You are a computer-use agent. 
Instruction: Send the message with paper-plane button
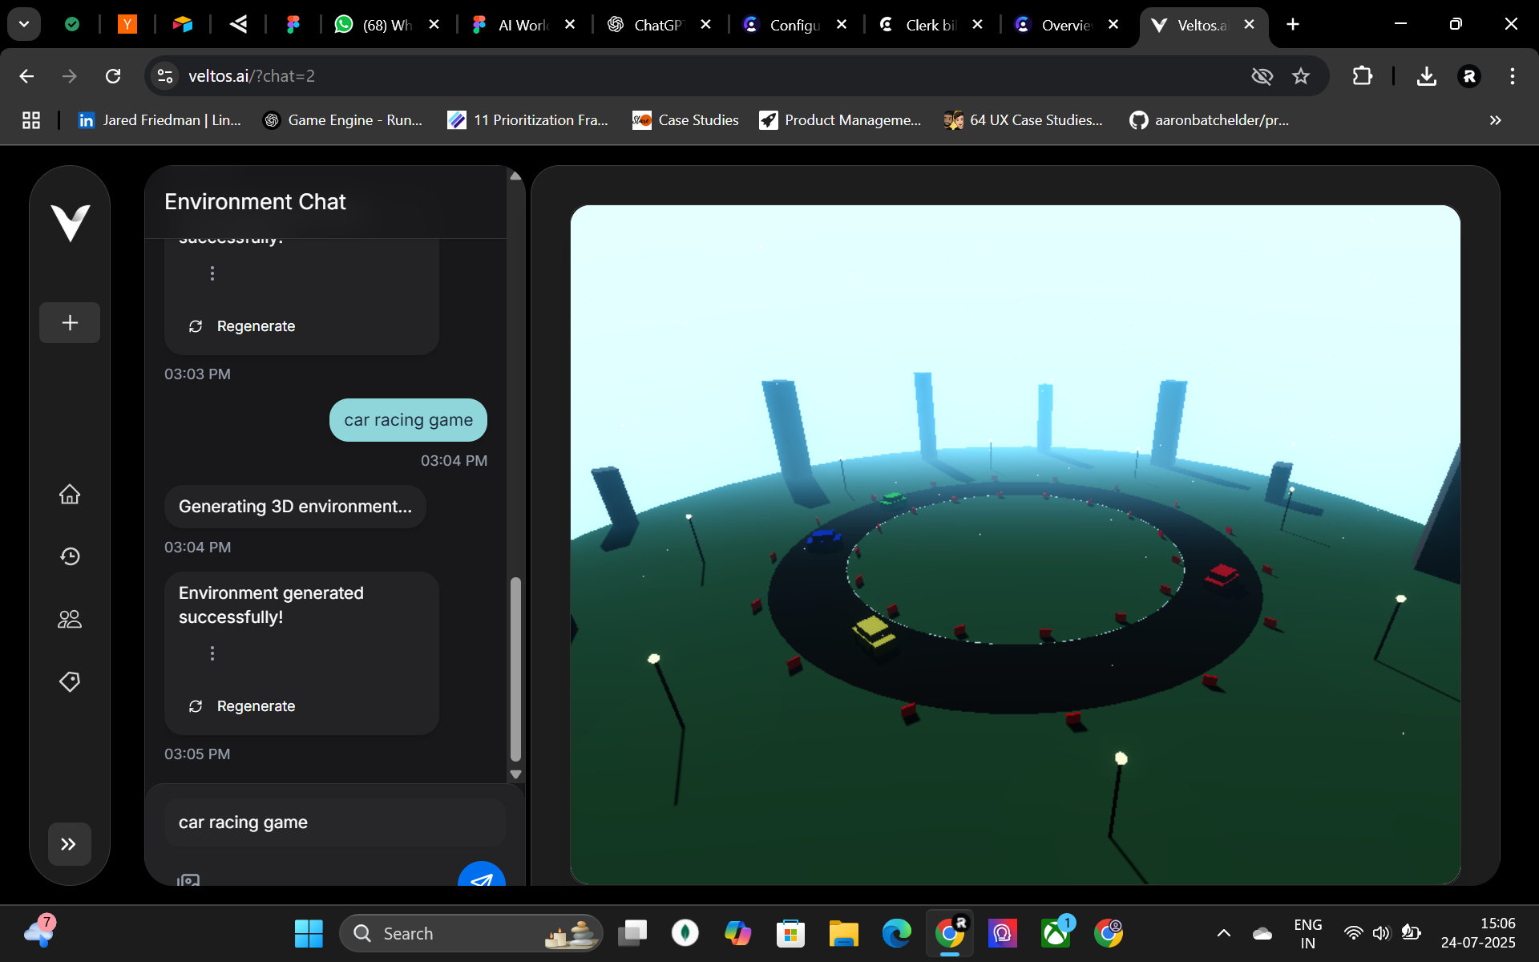[481, 875]
